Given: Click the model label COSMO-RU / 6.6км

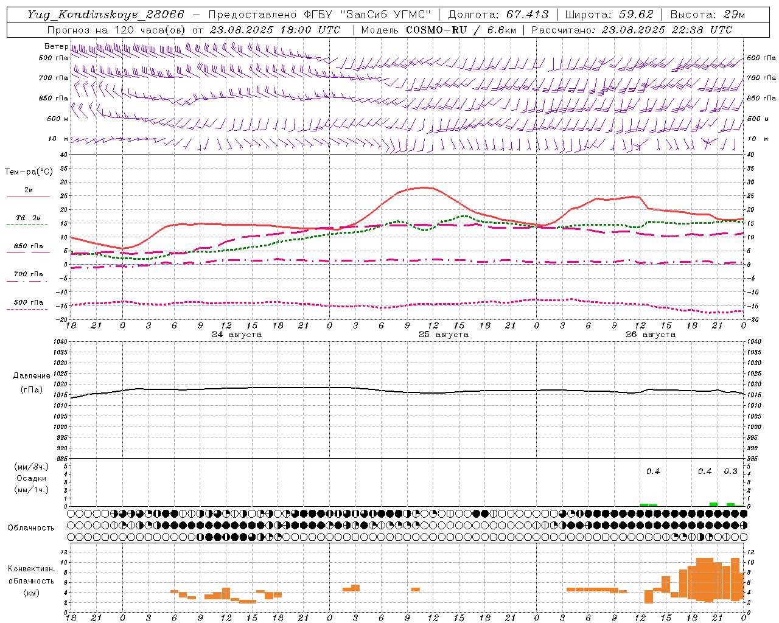Looking at the screenshot, I should tap(461, 30).
